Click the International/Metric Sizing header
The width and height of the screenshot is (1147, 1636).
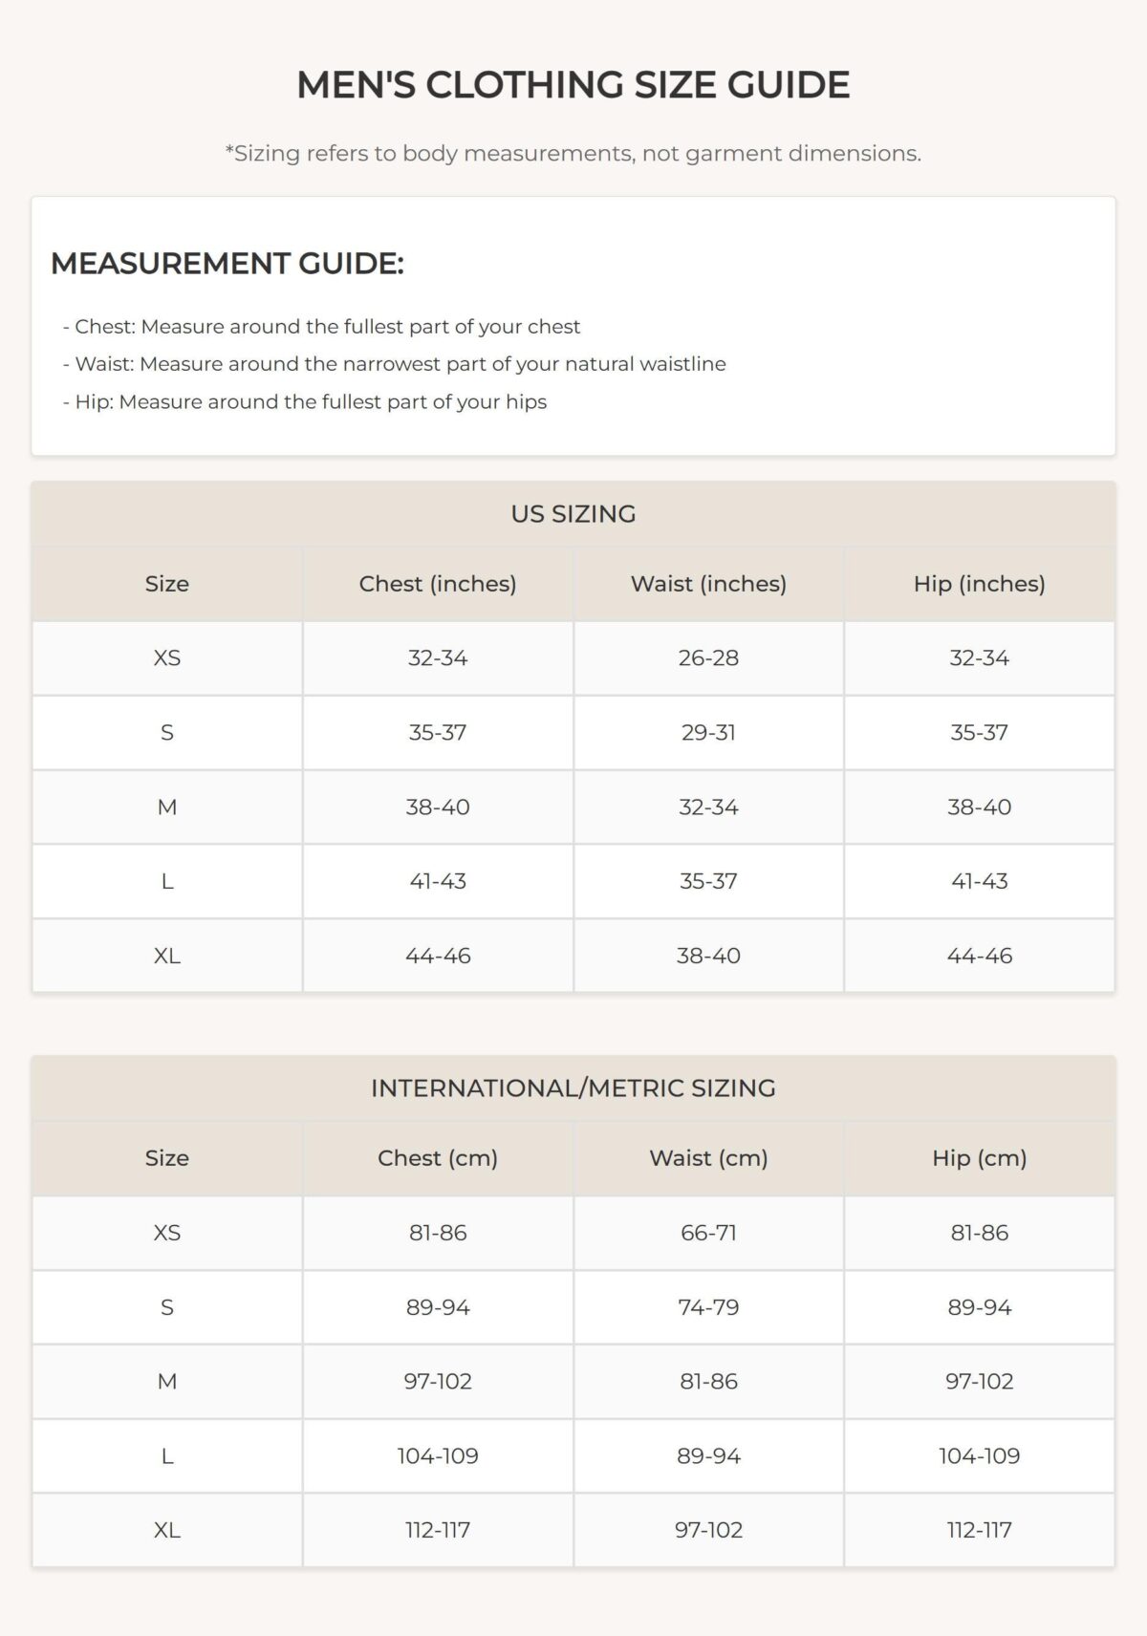click(x=573, y=1088)
